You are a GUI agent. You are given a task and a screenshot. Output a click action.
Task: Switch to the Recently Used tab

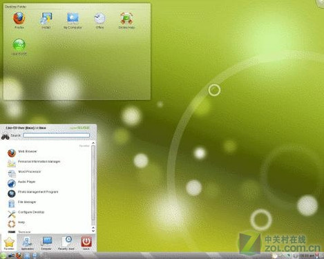66,243
